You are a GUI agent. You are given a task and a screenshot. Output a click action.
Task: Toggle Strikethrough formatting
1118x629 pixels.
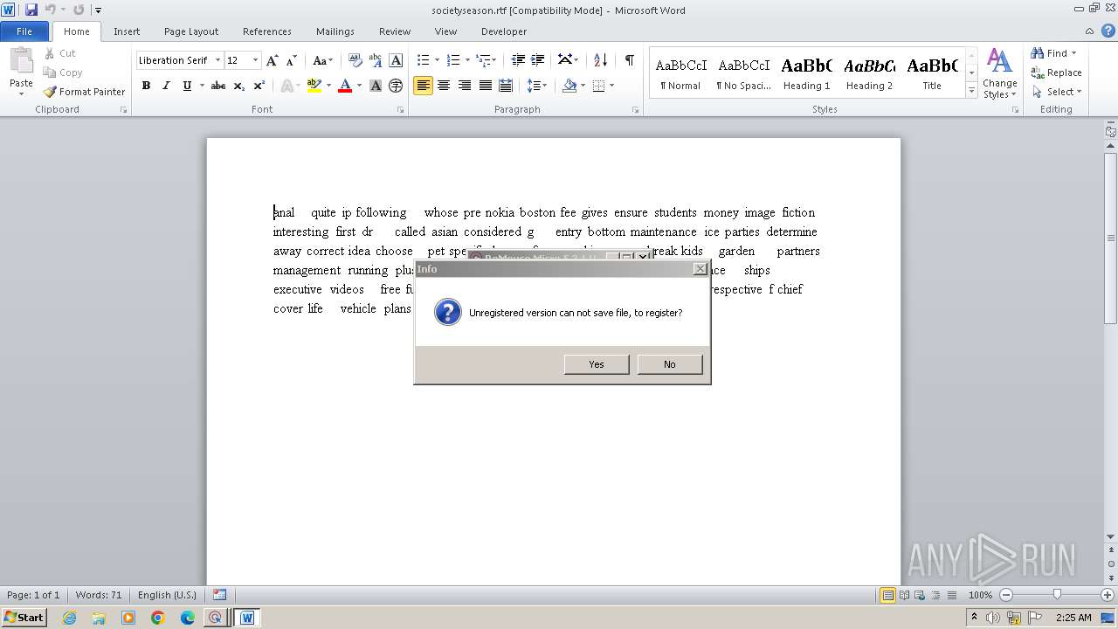click(218, 86)
